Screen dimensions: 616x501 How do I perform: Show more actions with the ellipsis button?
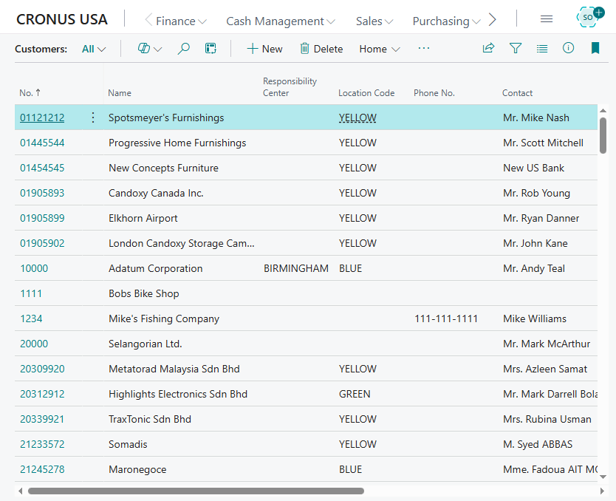423,49
